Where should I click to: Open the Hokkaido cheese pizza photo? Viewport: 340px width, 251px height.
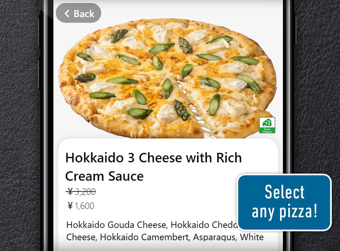(x=167, y=78)
